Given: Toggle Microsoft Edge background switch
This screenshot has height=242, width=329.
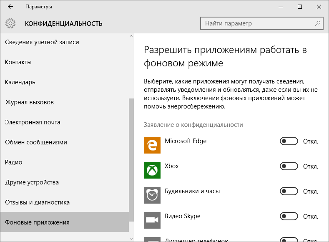Looking at the screenshot, I should point(289,141).
